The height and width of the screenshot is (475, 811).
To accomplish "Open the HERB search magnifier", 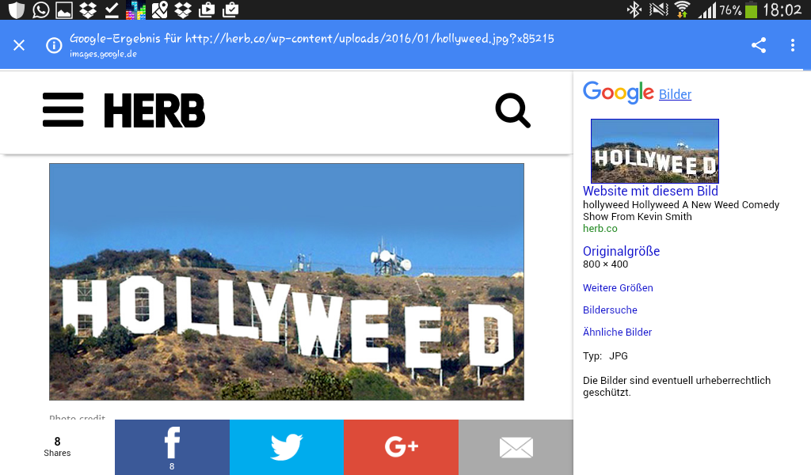I will coord(512,111).
